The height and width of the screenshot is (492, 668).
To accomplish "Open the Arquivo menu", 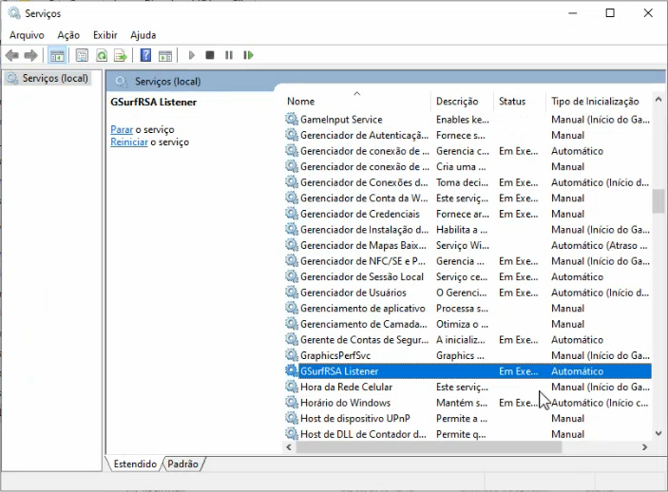I will [27, 35].
